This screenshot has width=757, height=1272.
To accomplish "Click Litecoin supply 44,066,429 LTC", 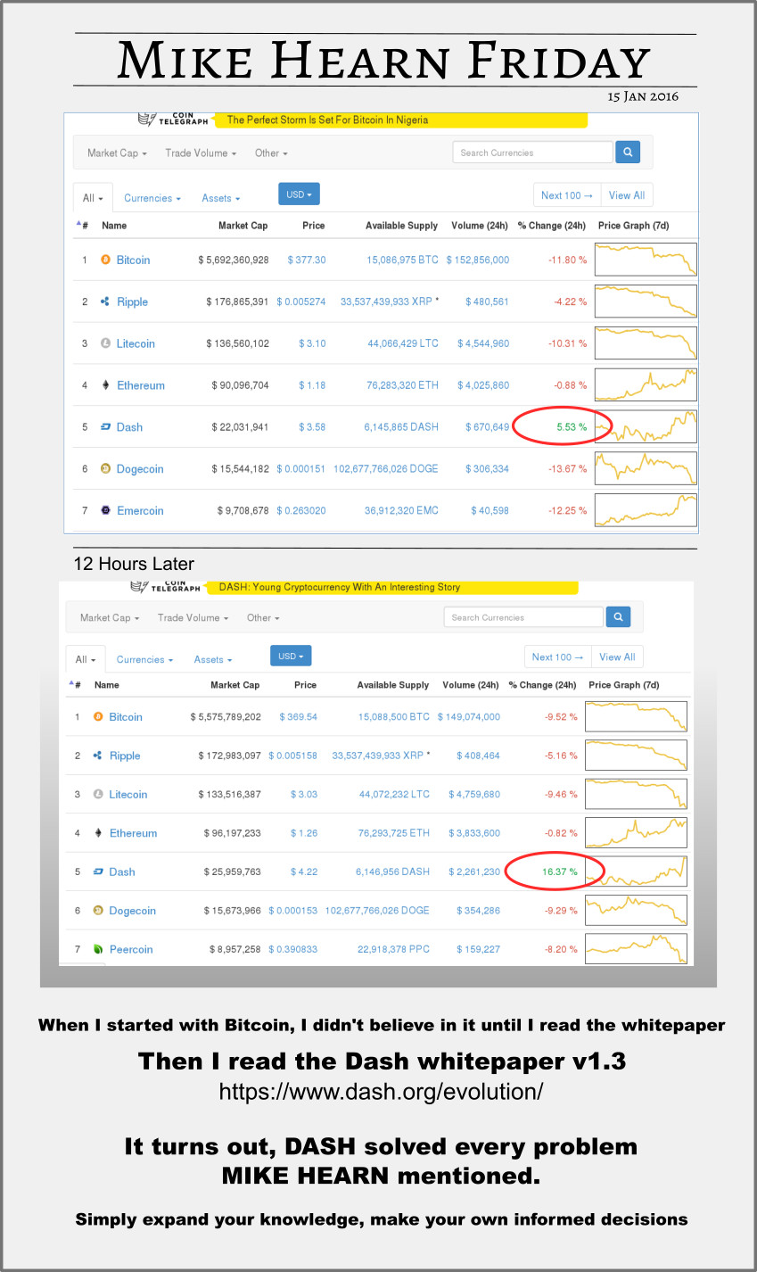I will (403, 343).
